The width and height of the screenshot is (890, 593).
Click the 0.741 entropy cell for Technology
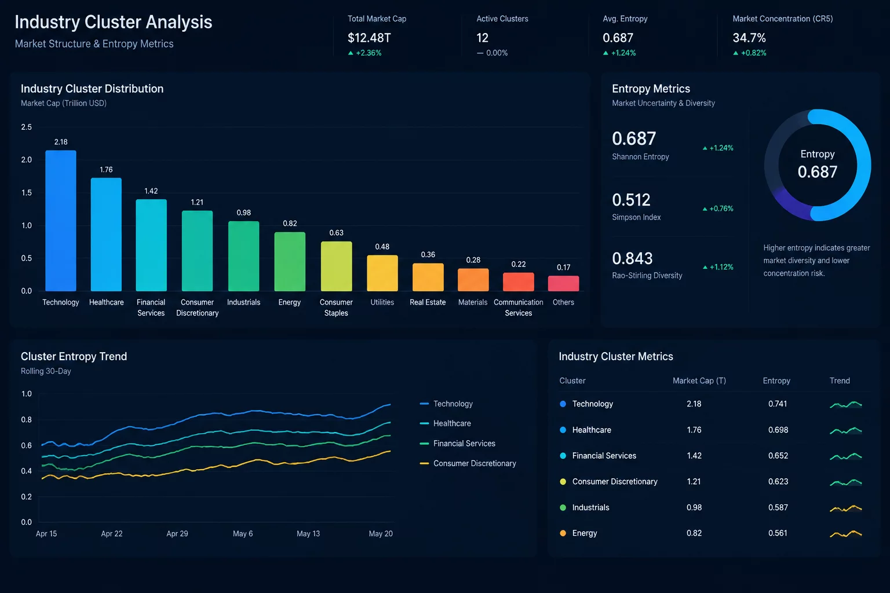click(778, 404)
